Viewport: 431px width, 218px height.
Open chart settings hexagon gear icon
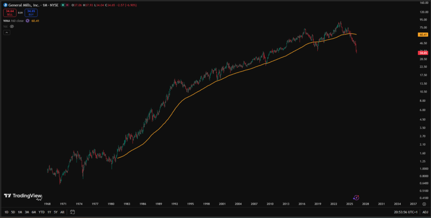pyautogui.click(x=424, y=204)
